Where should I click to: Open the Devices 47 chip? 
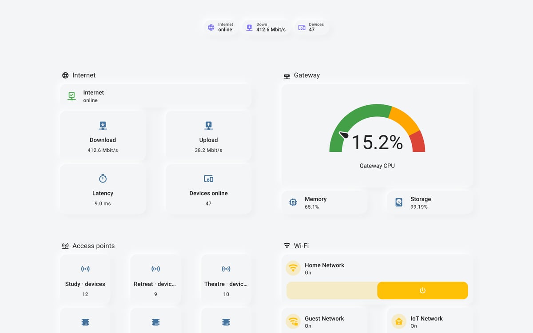(312, 28)
